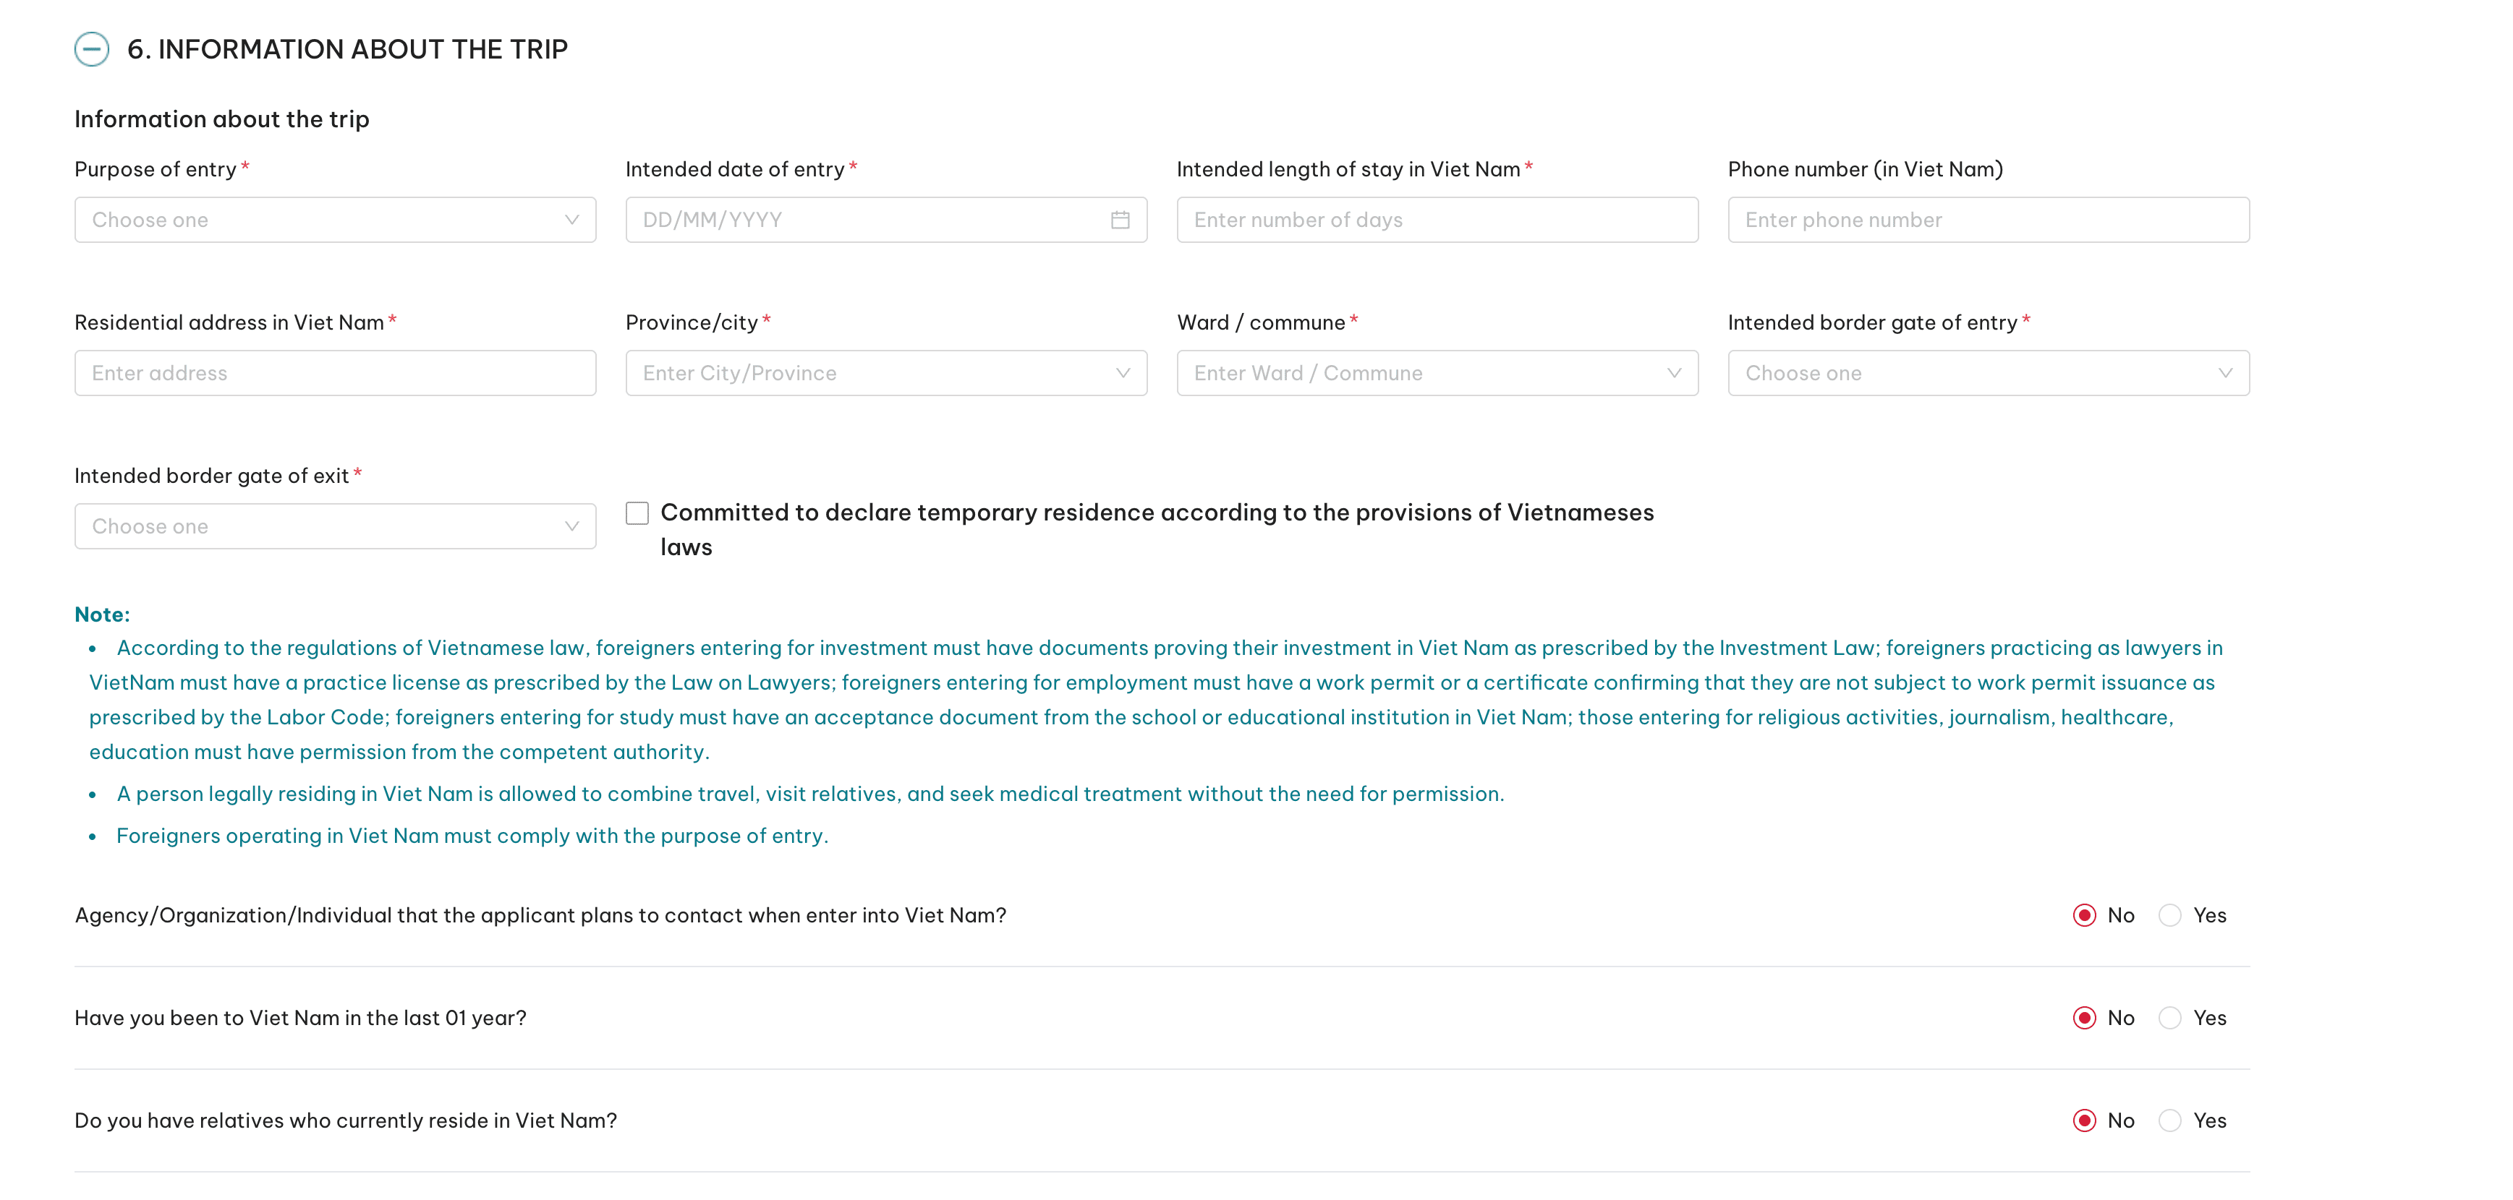
Task: Click the 'A person legally residing' note line
Action: [809, 794]
